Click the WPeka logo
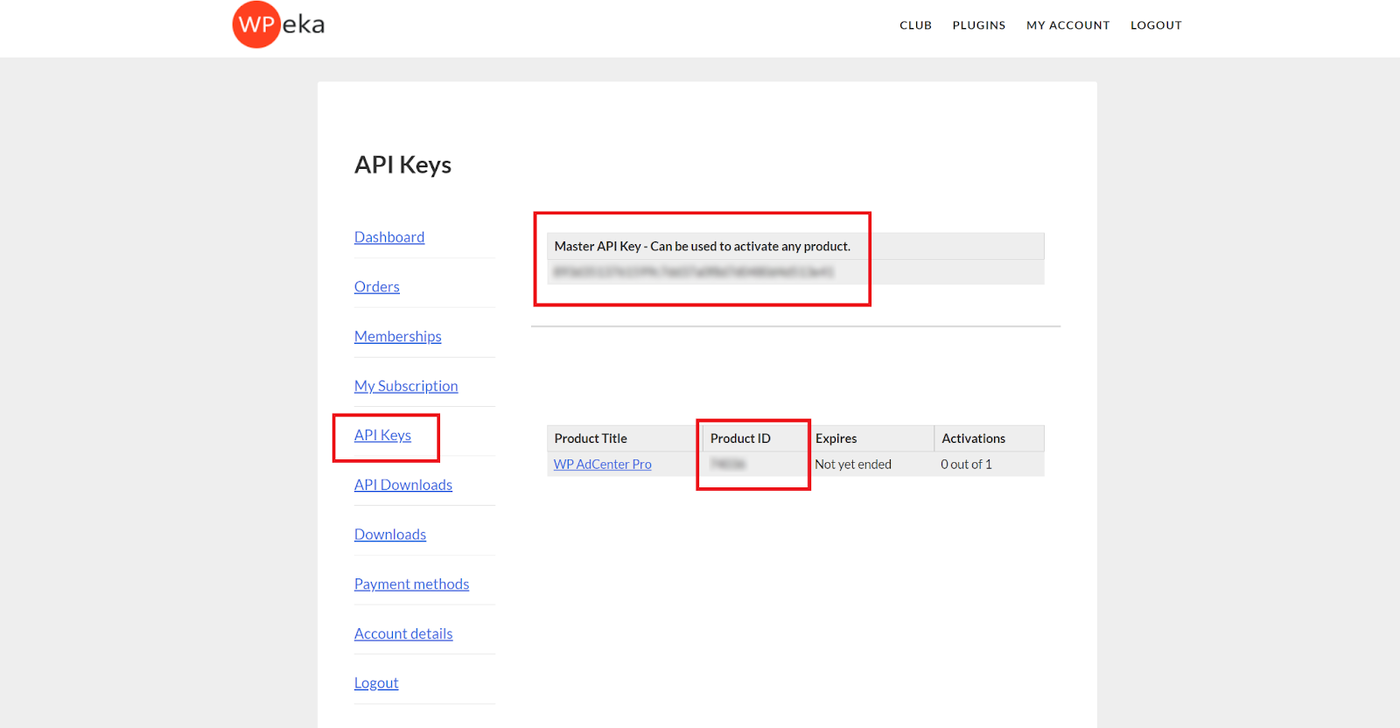The image size is (1400, 728). tap(278, 24)
